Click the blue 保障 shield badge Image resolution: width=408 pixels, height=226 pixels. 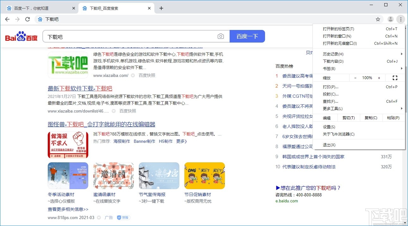(x=123, y=217)
